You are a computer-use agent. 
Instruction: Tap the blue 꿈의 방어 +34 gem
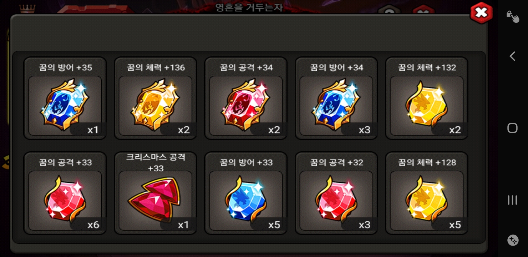pyautogui.click(x=336, y=106)
